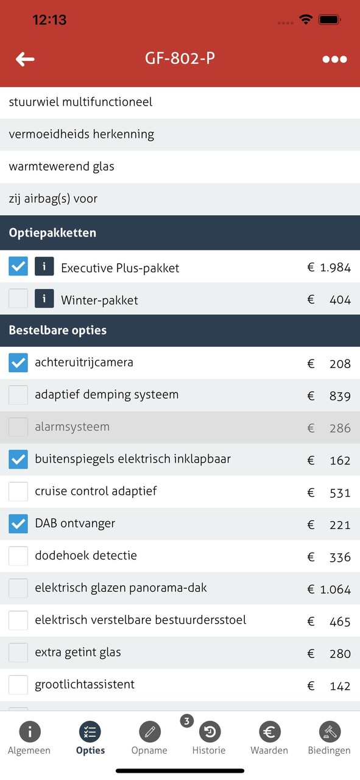Go back using the arrow button
The image size is (360, 780).
point(24,59)
